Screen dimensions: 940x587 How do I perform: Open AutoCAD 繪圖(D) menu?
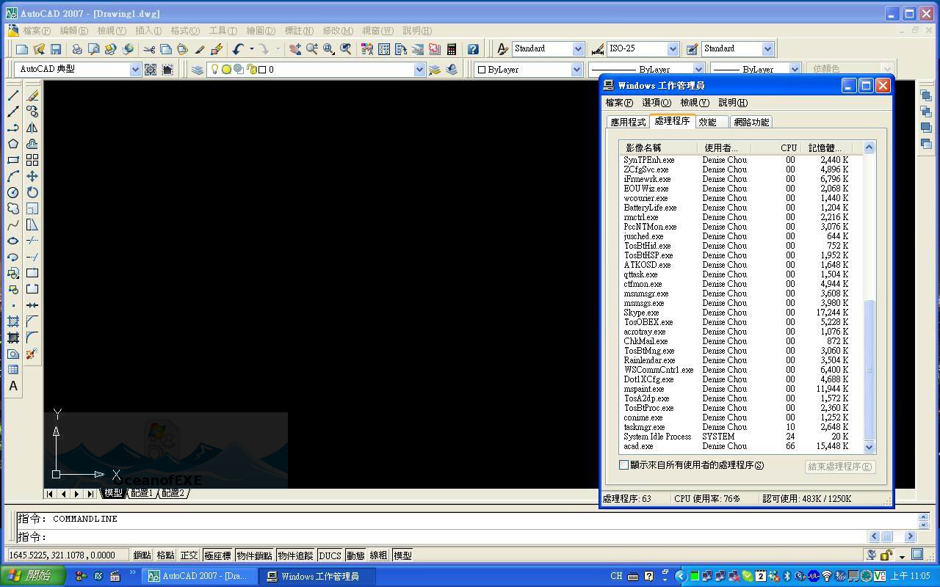click(261, 31)
